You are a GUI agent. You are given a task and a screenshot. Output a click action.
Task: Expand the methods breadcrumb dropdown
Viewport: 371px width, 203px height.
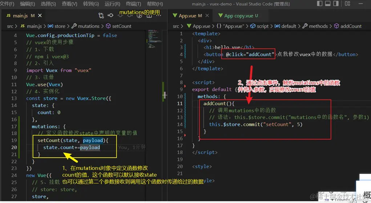[318, 26]
